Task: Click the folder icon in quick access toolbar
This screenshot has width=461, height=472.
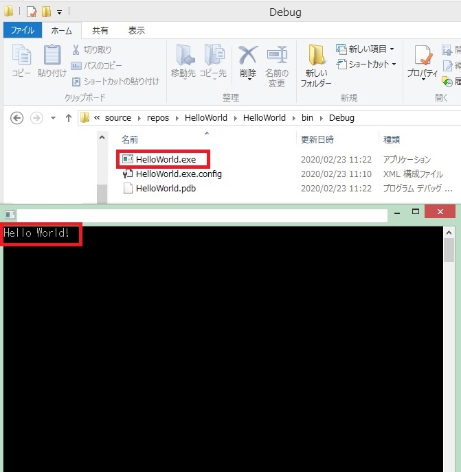Action: pyautogui.click(x=8, y=12)
